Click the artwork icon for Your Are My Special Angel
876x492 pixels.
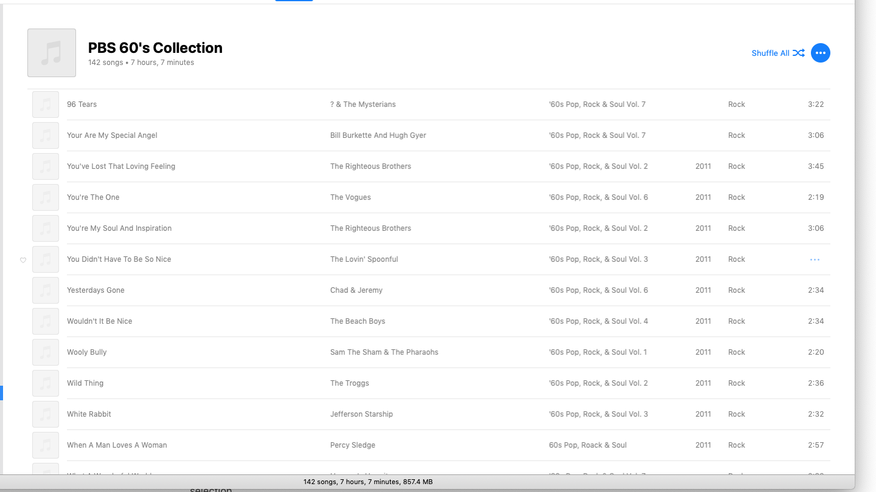pos(46,135)
